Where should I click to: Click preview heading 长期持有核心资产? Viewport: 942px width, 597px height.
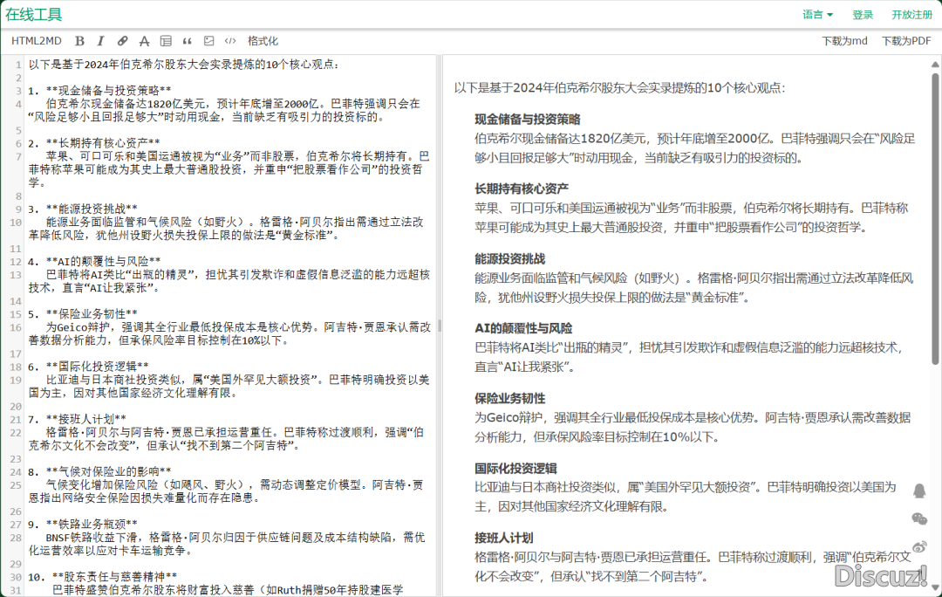522,189
